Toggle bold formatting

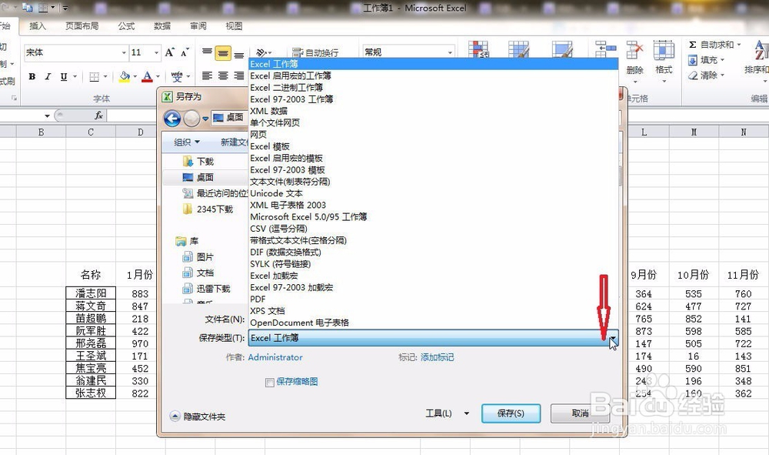tap(32, 75)
